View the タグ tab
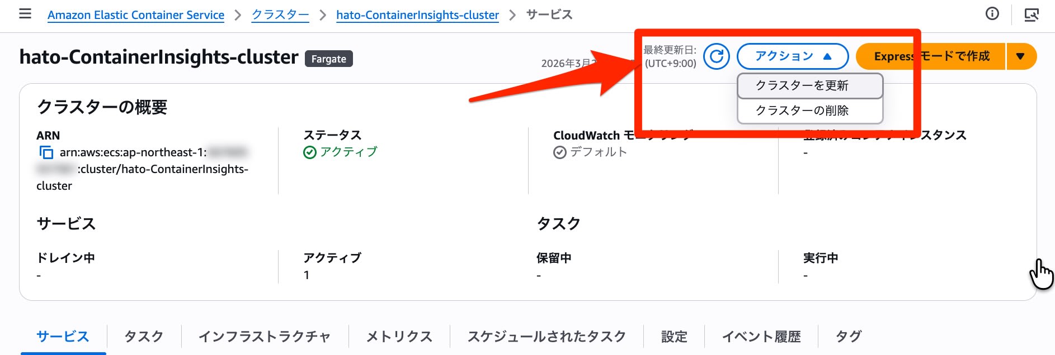 (x=849, y=337)
